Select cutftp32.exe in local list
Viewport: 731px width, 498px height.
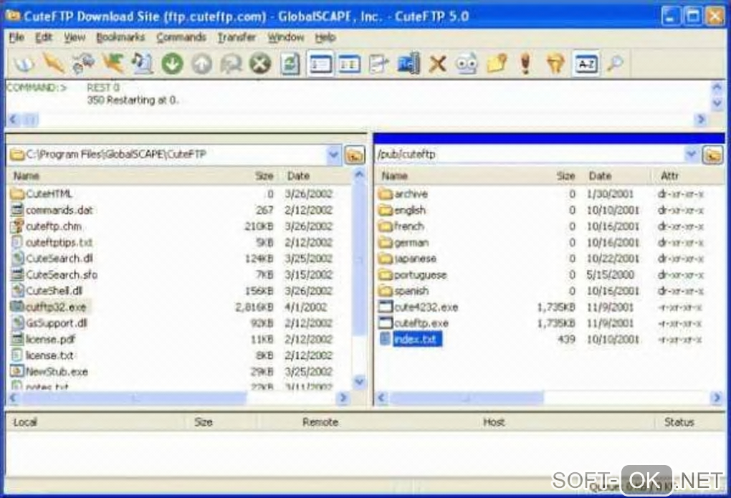[x=49, y=307]
